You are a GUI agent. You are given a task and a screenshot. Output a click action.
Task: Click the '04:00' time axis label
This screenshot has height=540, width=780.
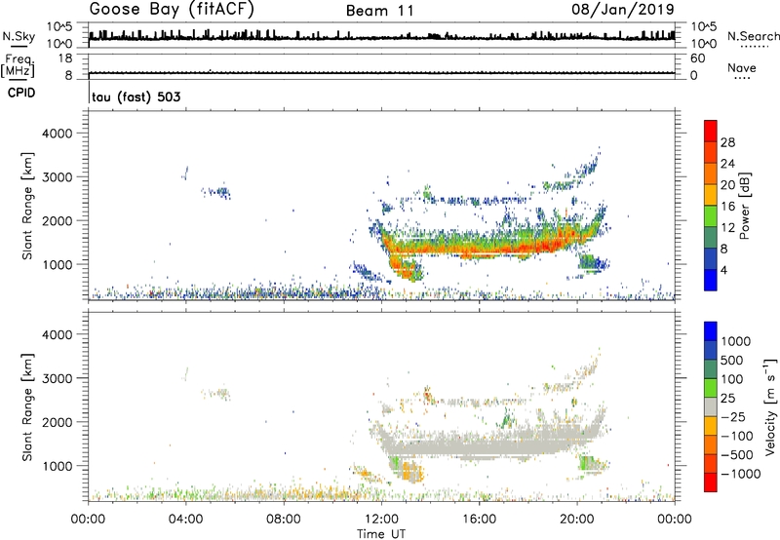[x=185, y=520]
